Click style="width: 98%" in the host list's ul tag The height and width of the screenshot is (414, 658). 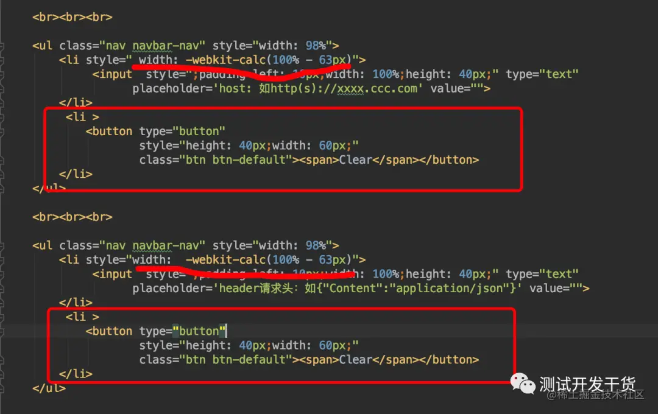click(x=272, y=46)
